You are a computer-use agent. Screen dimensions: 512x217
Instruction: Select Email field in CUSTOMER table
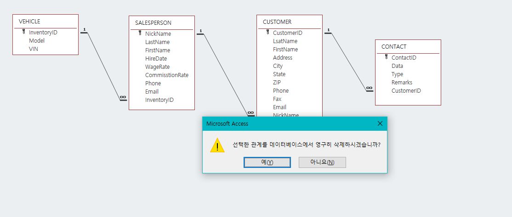279,107
